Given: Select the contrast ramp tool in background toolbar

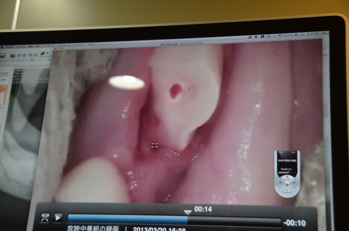Looking at the screenshot, I should (43, 53).
